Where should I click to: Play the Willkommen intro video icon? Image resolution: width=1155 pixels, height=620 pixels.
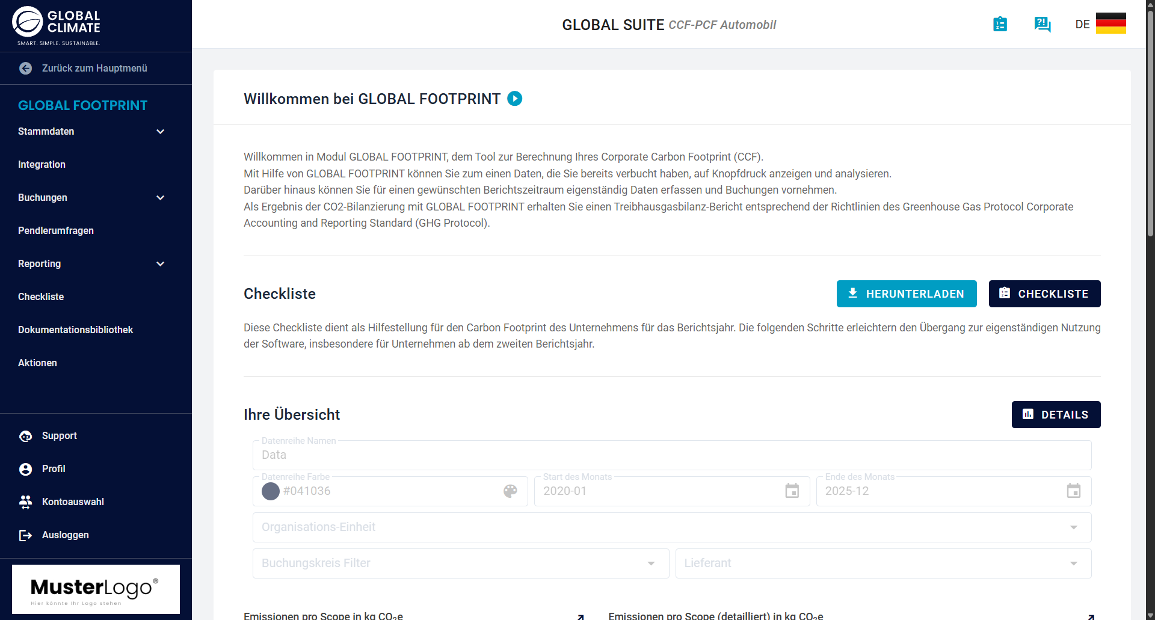click(x=515, y=99)
